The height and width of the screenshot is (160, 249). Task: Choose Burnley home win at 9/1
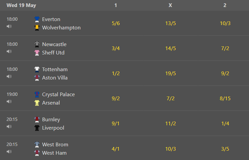[x=115, y=123]
